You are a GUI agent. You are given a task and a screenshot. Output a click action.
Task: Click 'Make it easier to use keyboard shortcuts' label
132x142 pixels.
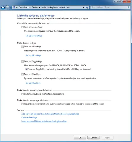click(x=35, y=90)
